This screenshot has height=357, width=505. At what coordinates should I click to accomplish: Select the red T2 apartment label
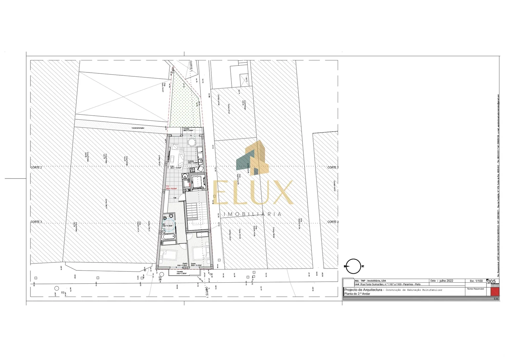click(x=168, y=186)
